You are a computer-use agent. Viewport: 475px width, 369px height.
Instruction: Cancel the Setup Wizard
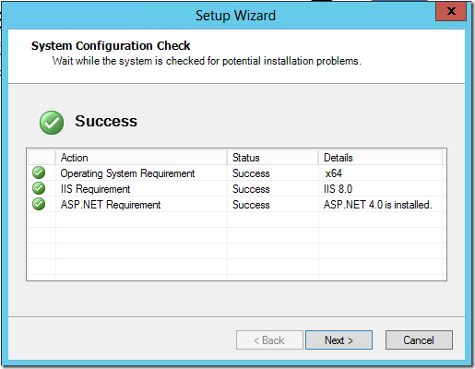click(x=419, y=340)
